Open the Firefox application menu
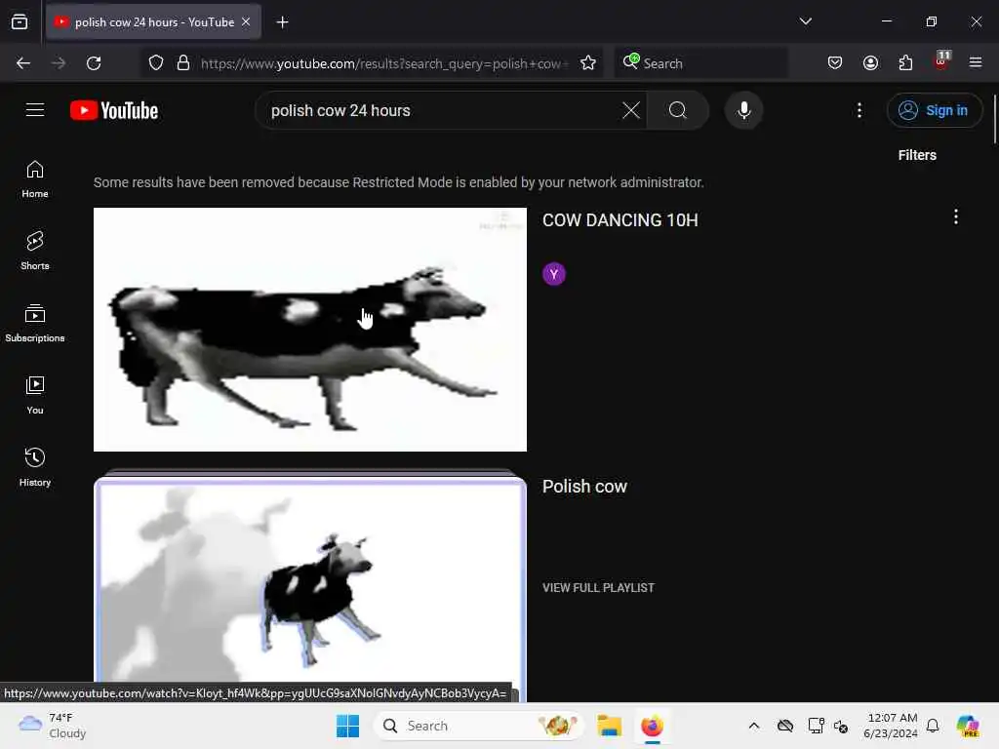This screenshot has width=999, height=749. tap(976, 62)
